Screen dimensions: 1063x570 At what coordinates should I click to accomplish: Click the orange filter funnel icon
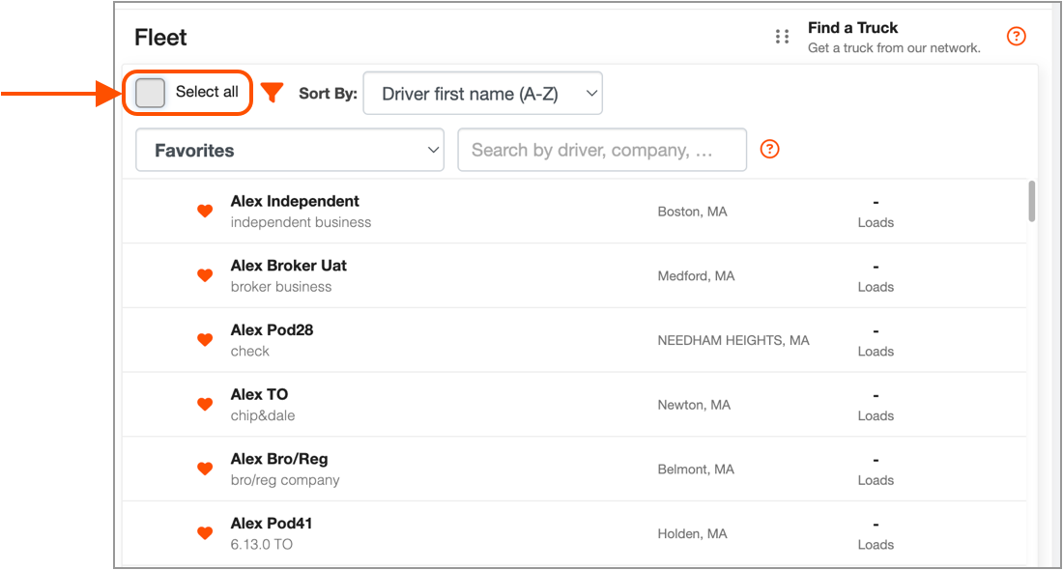click(x=272, y=92)
